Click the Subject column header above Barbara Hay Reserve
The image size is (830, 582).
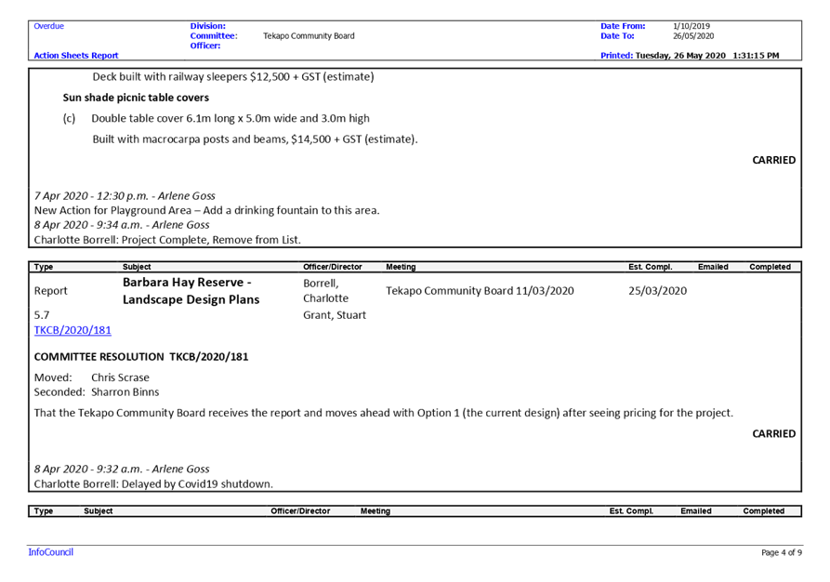pyautogui.click(x=137, y=267)
